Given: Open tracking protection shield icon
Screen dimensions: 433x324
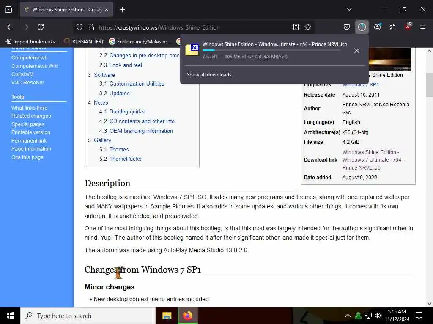Looking at the screenshot, I should 79,27.
